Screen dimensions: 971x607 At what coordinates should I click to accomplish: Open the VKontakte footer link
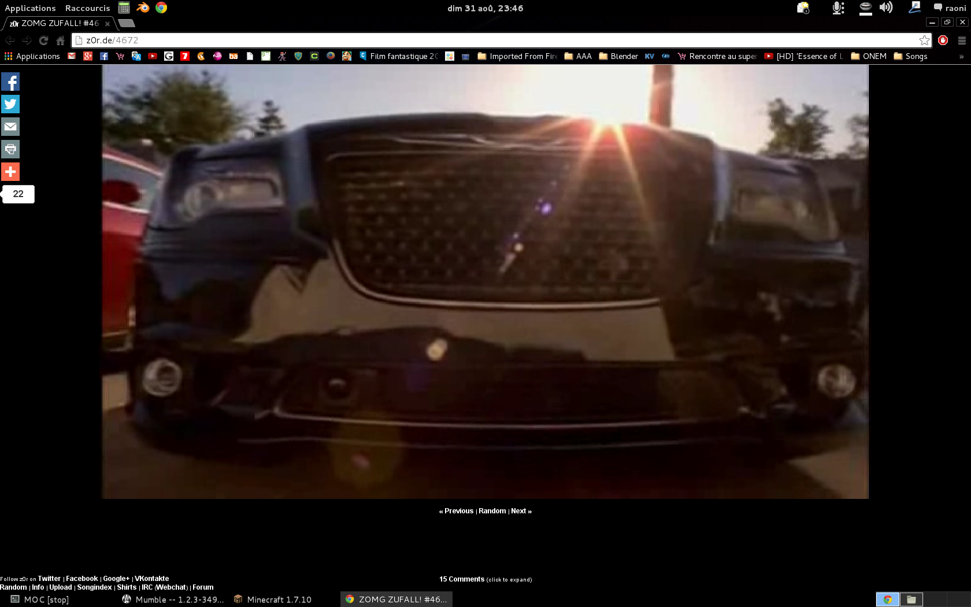coord(152,579)
